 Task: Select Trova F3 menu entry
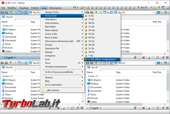click(x=62, y=63)
